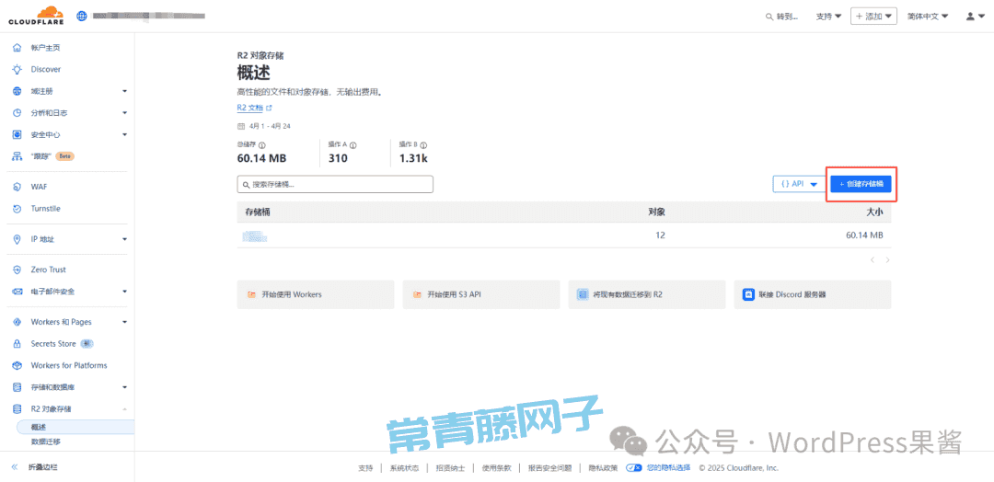This screenshot has height=482, width=994.
Task: Click the Zero Trust icon
Action: tap(17, 270)
